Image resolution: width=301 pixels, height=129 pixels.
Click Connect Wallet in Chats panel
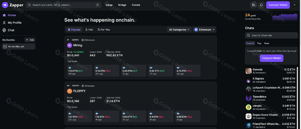pyautogui.click(x=272, y=58)
